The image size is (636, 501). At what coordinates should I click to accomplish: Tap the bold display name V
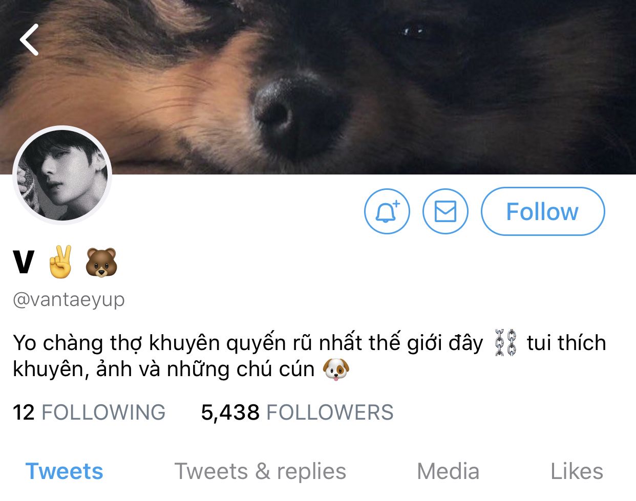[24, 263]
